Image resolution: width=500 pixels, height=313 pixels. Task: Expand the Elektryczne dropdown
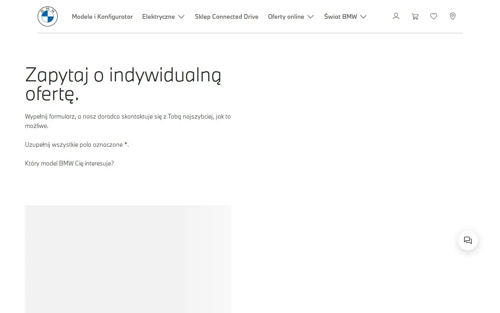pos(163,16)
